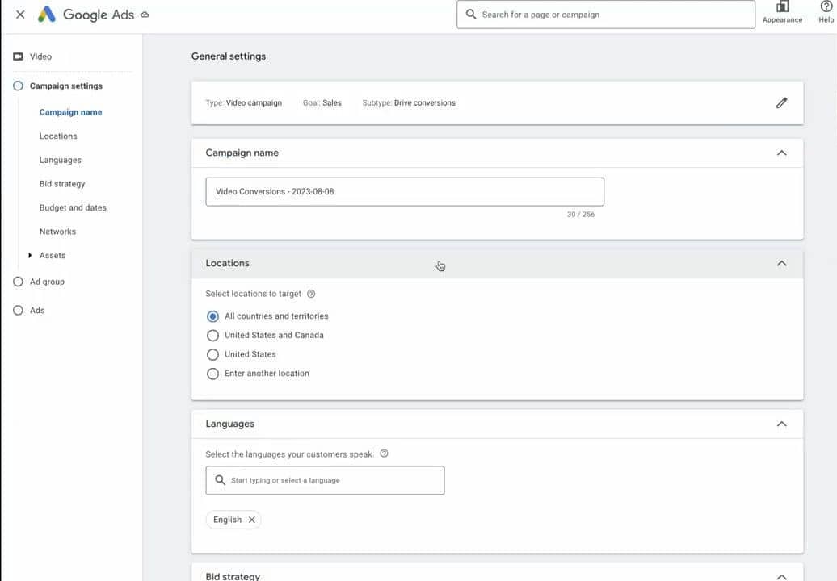Click the X icon to close campaign editor
837x581 pixels.
[20, 15]
